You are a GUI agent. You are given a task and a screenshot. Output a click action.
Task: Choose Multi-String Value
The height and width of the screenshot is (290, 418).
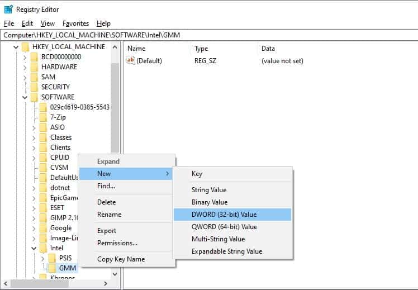coord(232,239)
